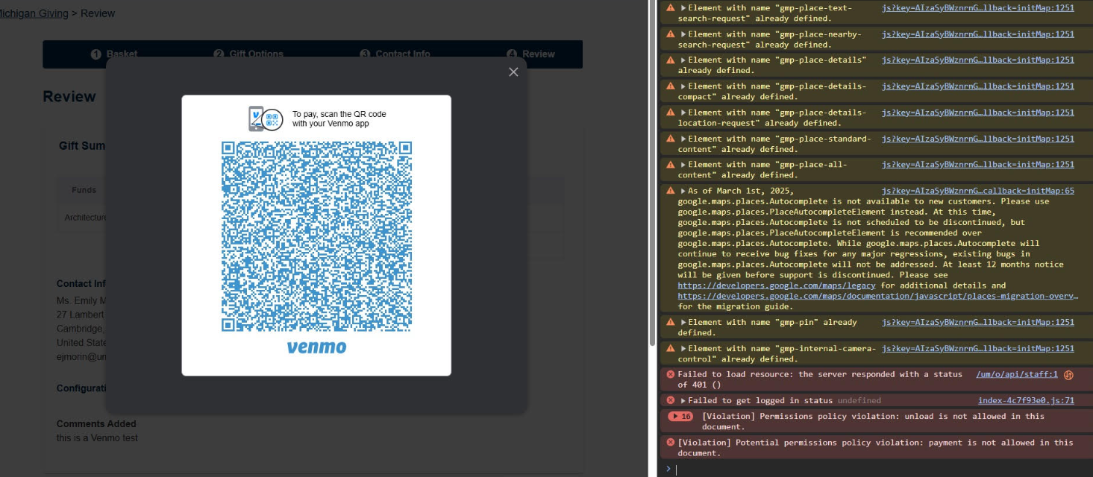Image resolution: width=1093 pixels, height=477 pixels.
Task: Click the warning icon on the gmp-pin row
Action: coord(671,322)
